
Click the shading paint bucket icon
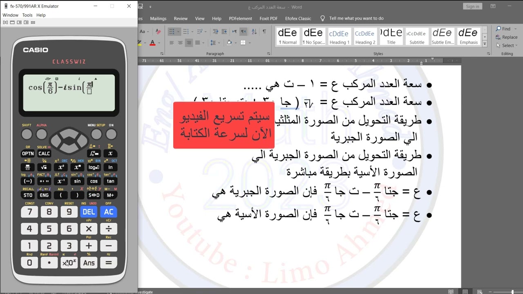point(229,42)
